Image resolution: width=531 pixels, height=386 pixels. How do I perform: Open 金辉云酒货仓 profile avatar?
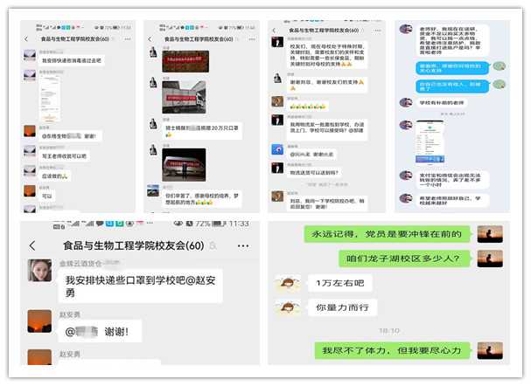[x=39, y=272]
